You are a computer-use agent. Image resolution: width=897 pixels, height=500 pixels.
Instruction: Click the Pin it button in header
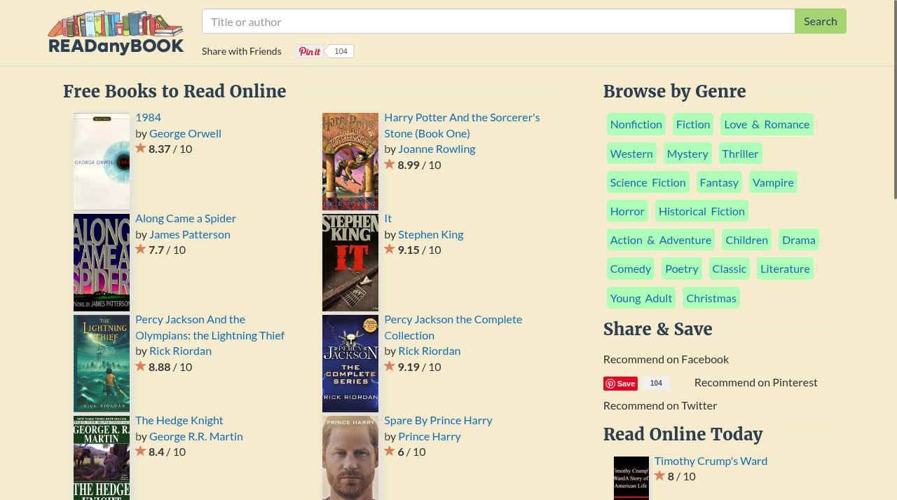pos(310,51)
